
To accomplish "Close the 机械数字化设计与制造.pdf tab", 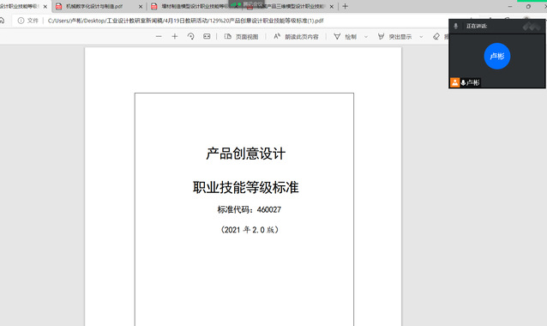I will point(141,7).
